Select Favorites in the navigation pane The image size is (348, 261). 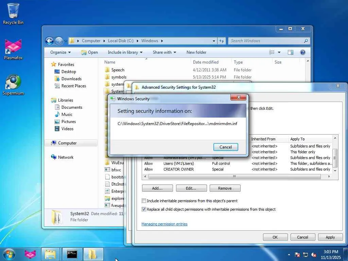(66, 64)
